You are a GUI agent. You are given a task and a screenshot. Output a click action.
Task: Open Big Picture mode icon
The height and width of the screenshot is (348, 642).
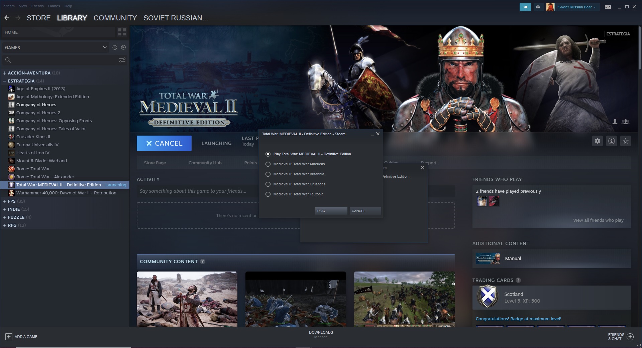[x=608, y=7]
